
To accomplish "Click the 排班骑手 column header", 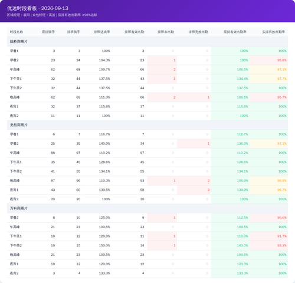I will pyautogui.click(x=74, y=32).
